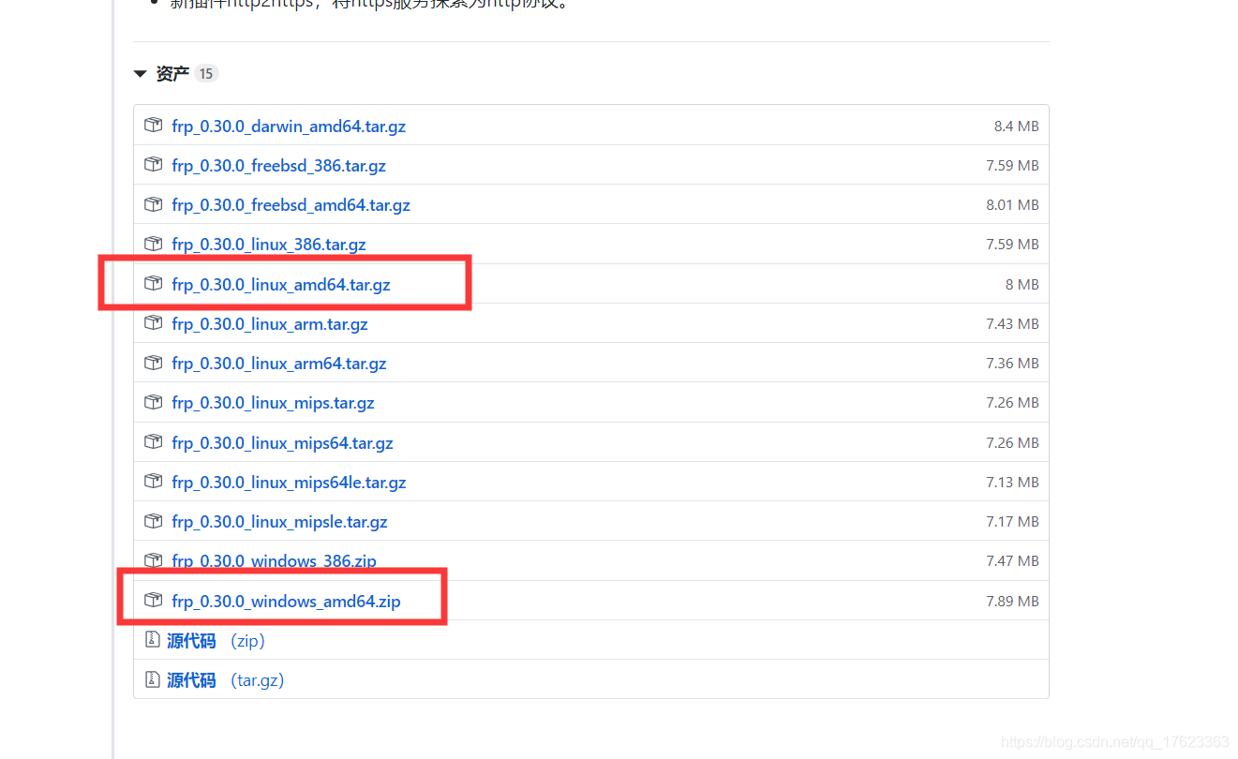
Task: Click package icon beside linux_386 file
Action: pyautogui.click(x=153, y=243)
